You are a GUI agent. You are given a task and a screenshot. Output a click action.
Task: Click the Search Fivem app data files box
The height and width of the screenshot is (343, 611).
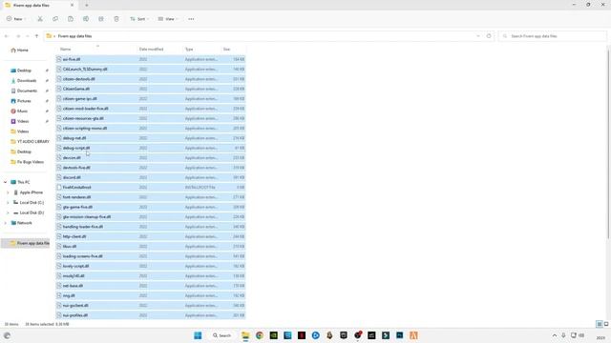coord(553,36)
